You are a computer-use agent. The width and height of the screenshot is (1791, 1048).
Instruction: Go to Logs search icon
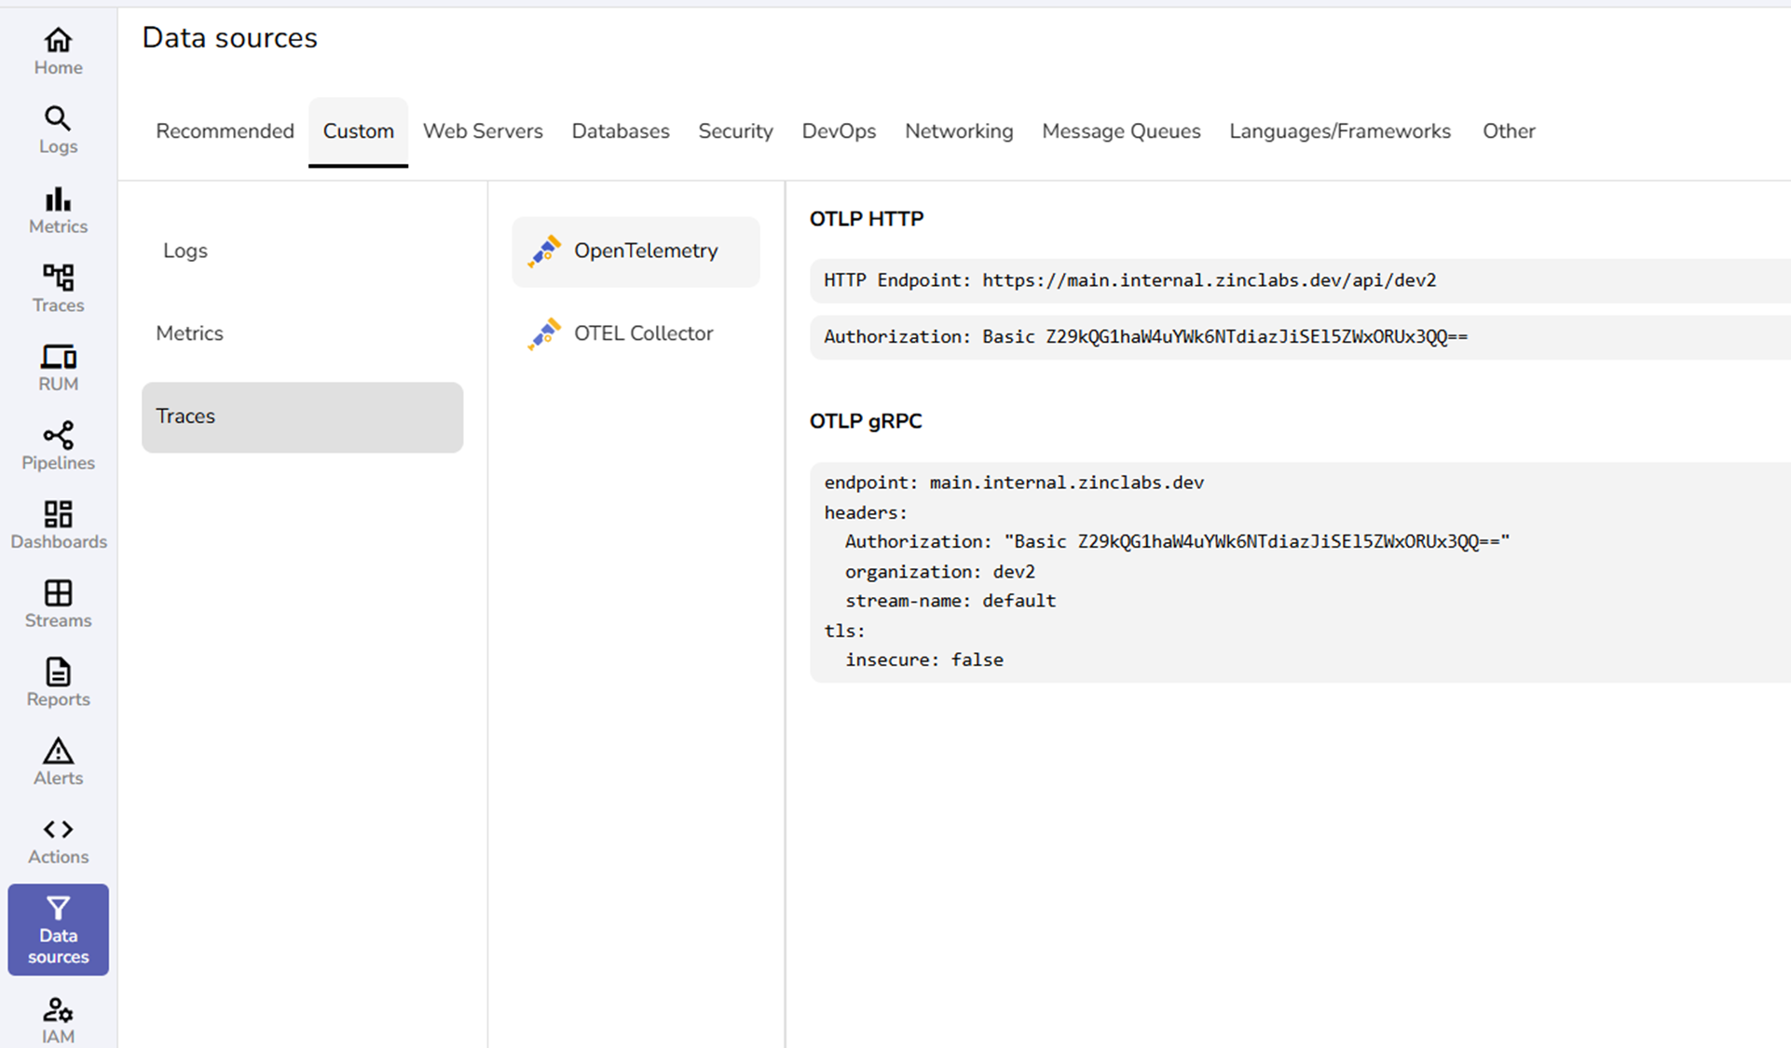(58, 119)
